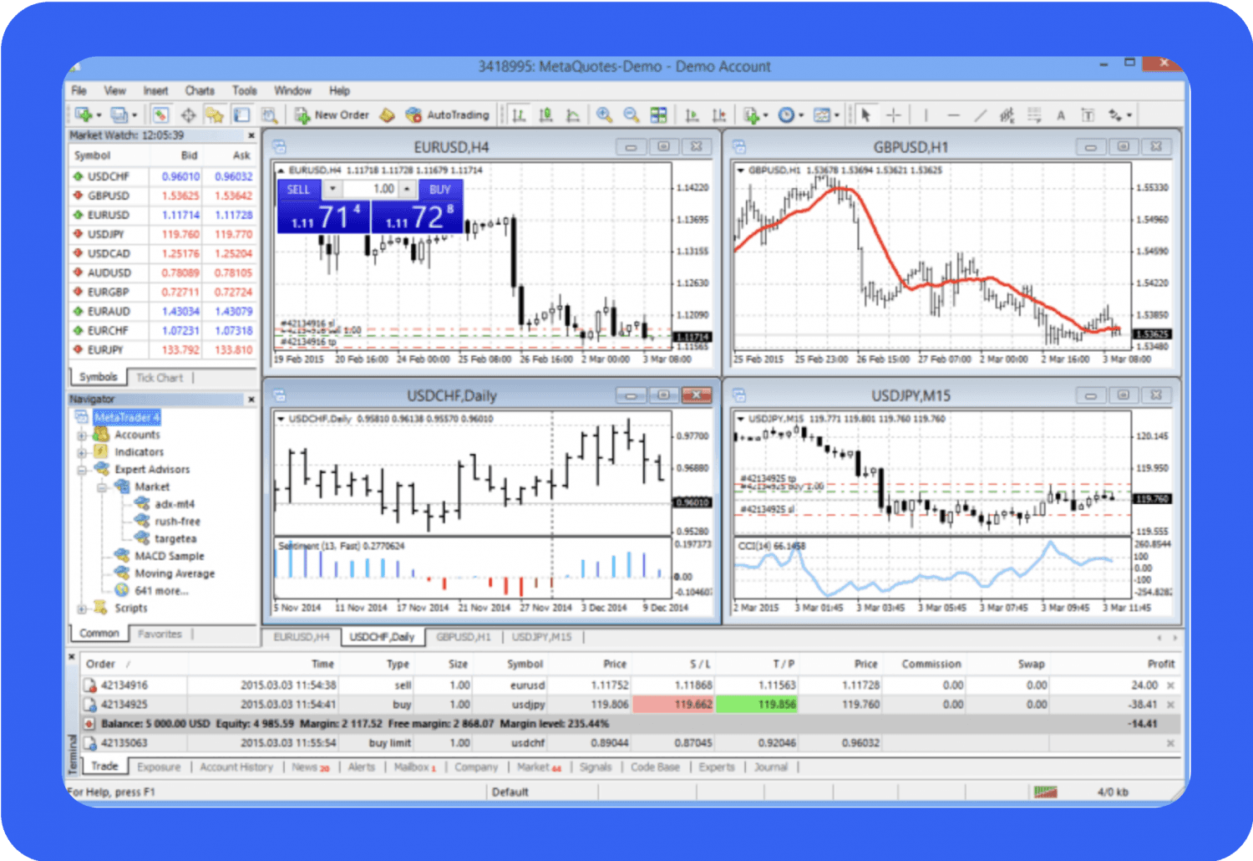1253x861 pixels.
Task: Toggle the Navigator panel toolbar button
Action: [215, 115]
